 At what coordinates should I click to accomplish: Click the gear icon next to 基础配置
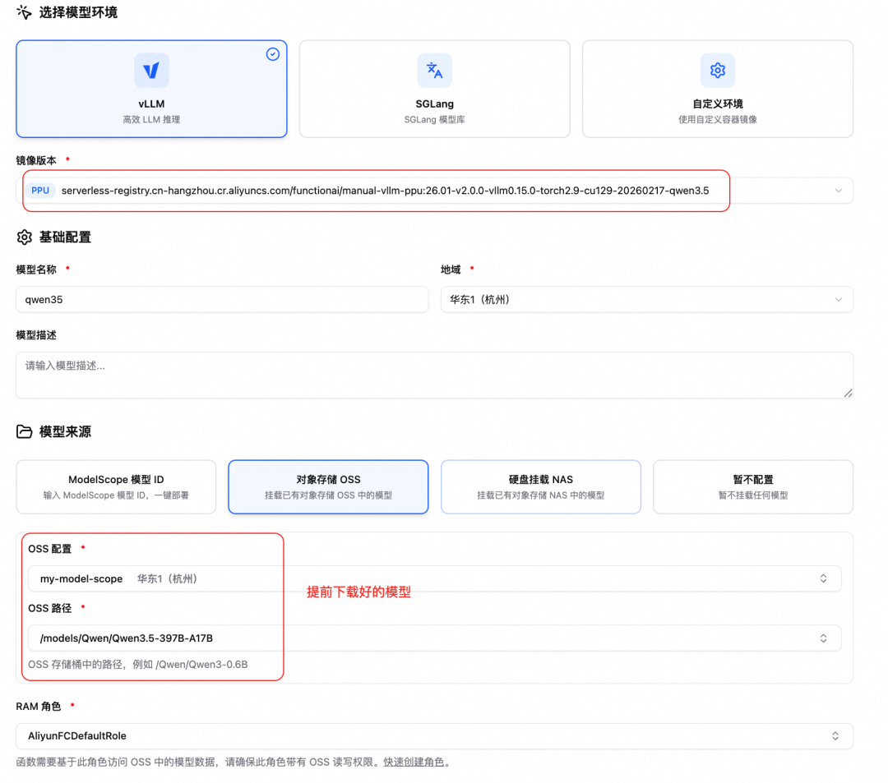pos(23,237)
